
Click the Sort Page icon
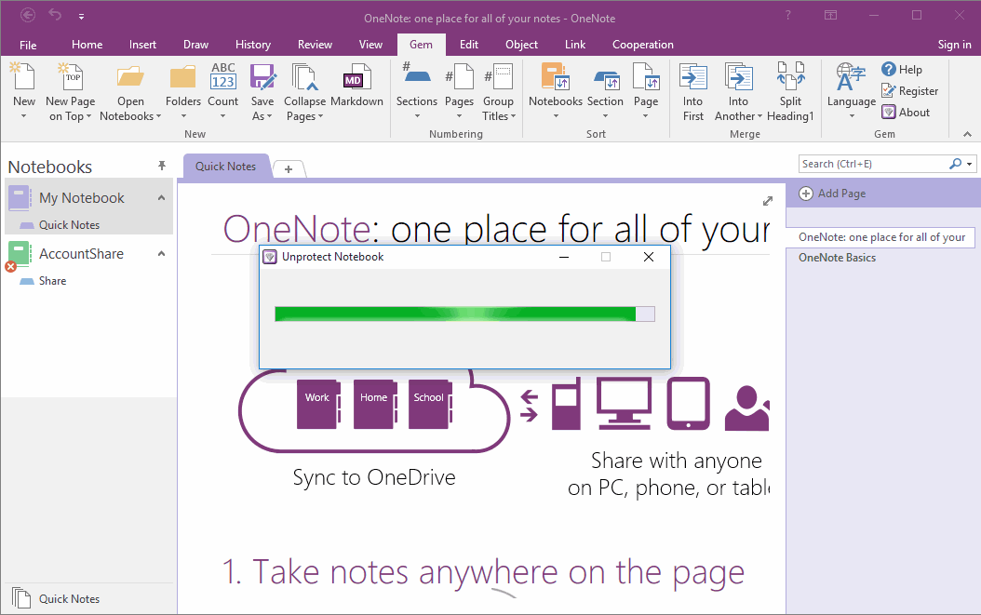coord(646,76)
